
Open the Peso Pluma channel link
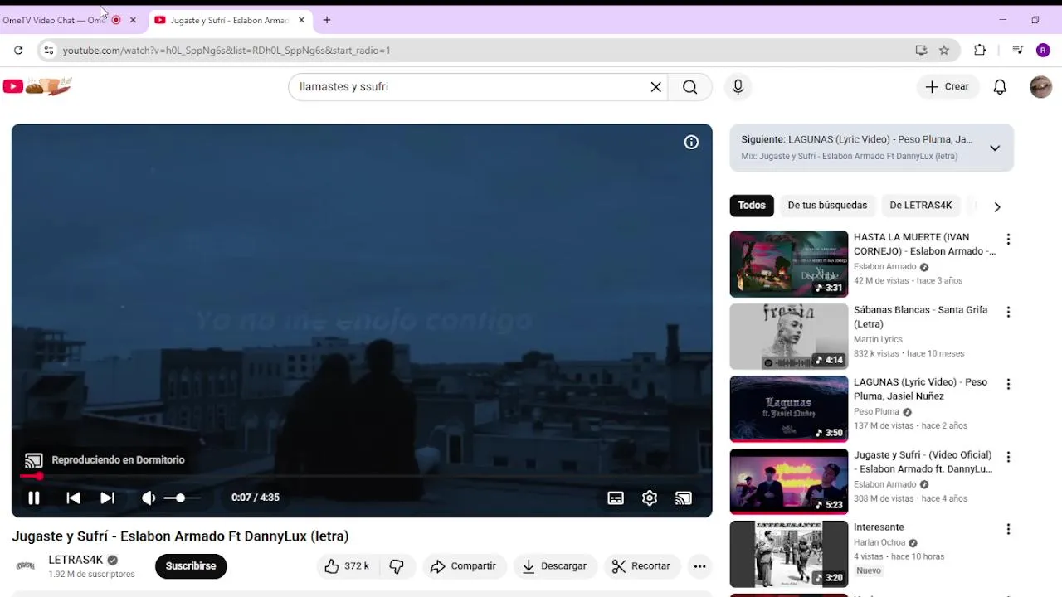(876, 412)
